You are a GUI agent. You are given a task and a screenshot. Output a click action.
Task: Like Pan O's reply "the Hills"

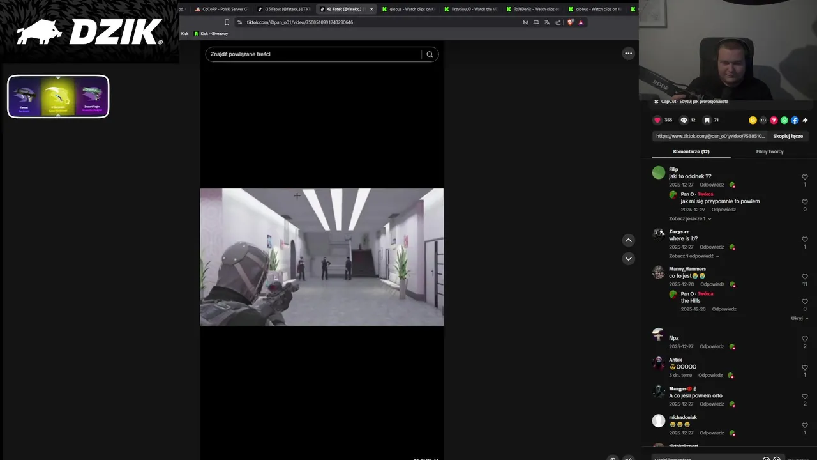click(x=805, y=302)
